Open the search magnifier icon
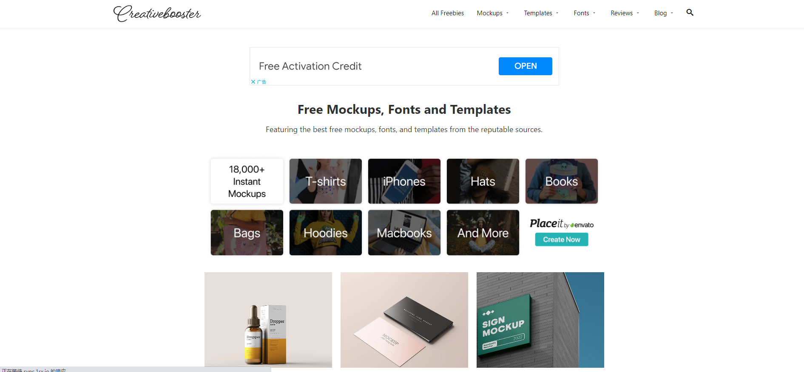804x372 pixels. click(x=690, y=13)
